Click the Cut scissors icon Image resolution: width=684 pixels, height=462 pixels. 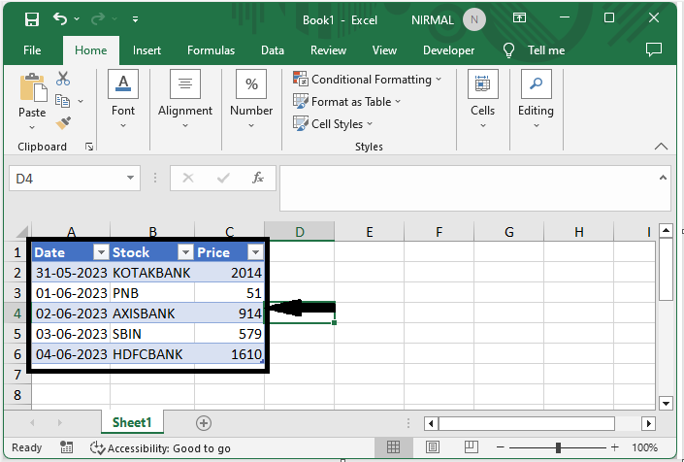(x=63, y=79)
